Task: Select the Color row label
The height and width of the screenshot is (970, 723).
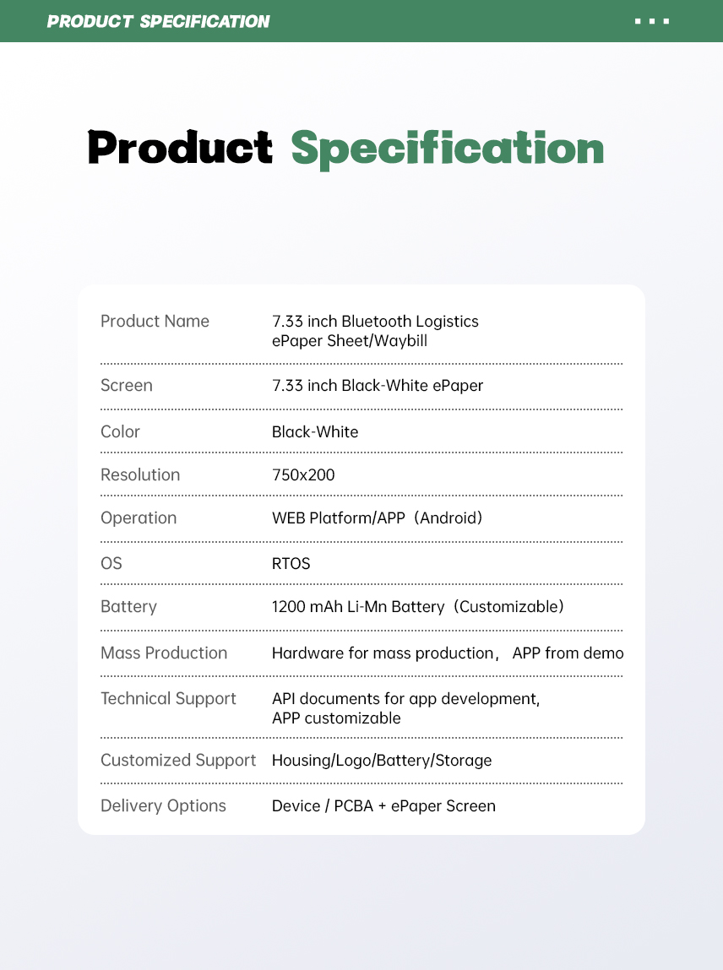Action: pos(120,431)
